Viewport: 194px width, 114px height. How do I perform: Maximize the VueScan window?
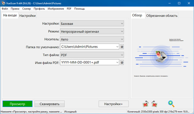point(179,3)
